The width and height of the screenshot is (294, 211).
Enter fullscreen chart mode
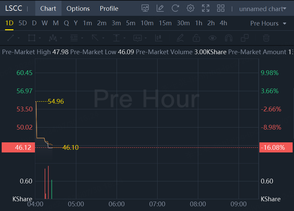(x=206, y=8)
